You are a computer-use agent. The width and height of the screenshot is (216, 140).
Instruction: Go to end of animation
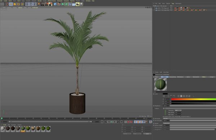[x=122, y=122]
